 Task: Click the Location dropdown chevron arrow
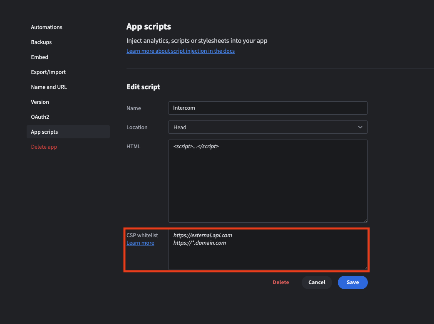pyautogui.click(x=360, y=127)
